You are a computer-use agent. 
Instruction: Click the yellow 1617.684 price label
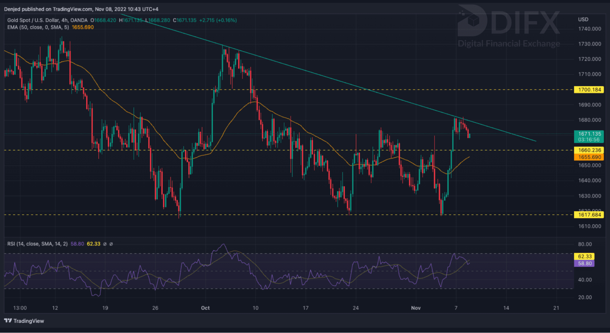tap(589, 215)
